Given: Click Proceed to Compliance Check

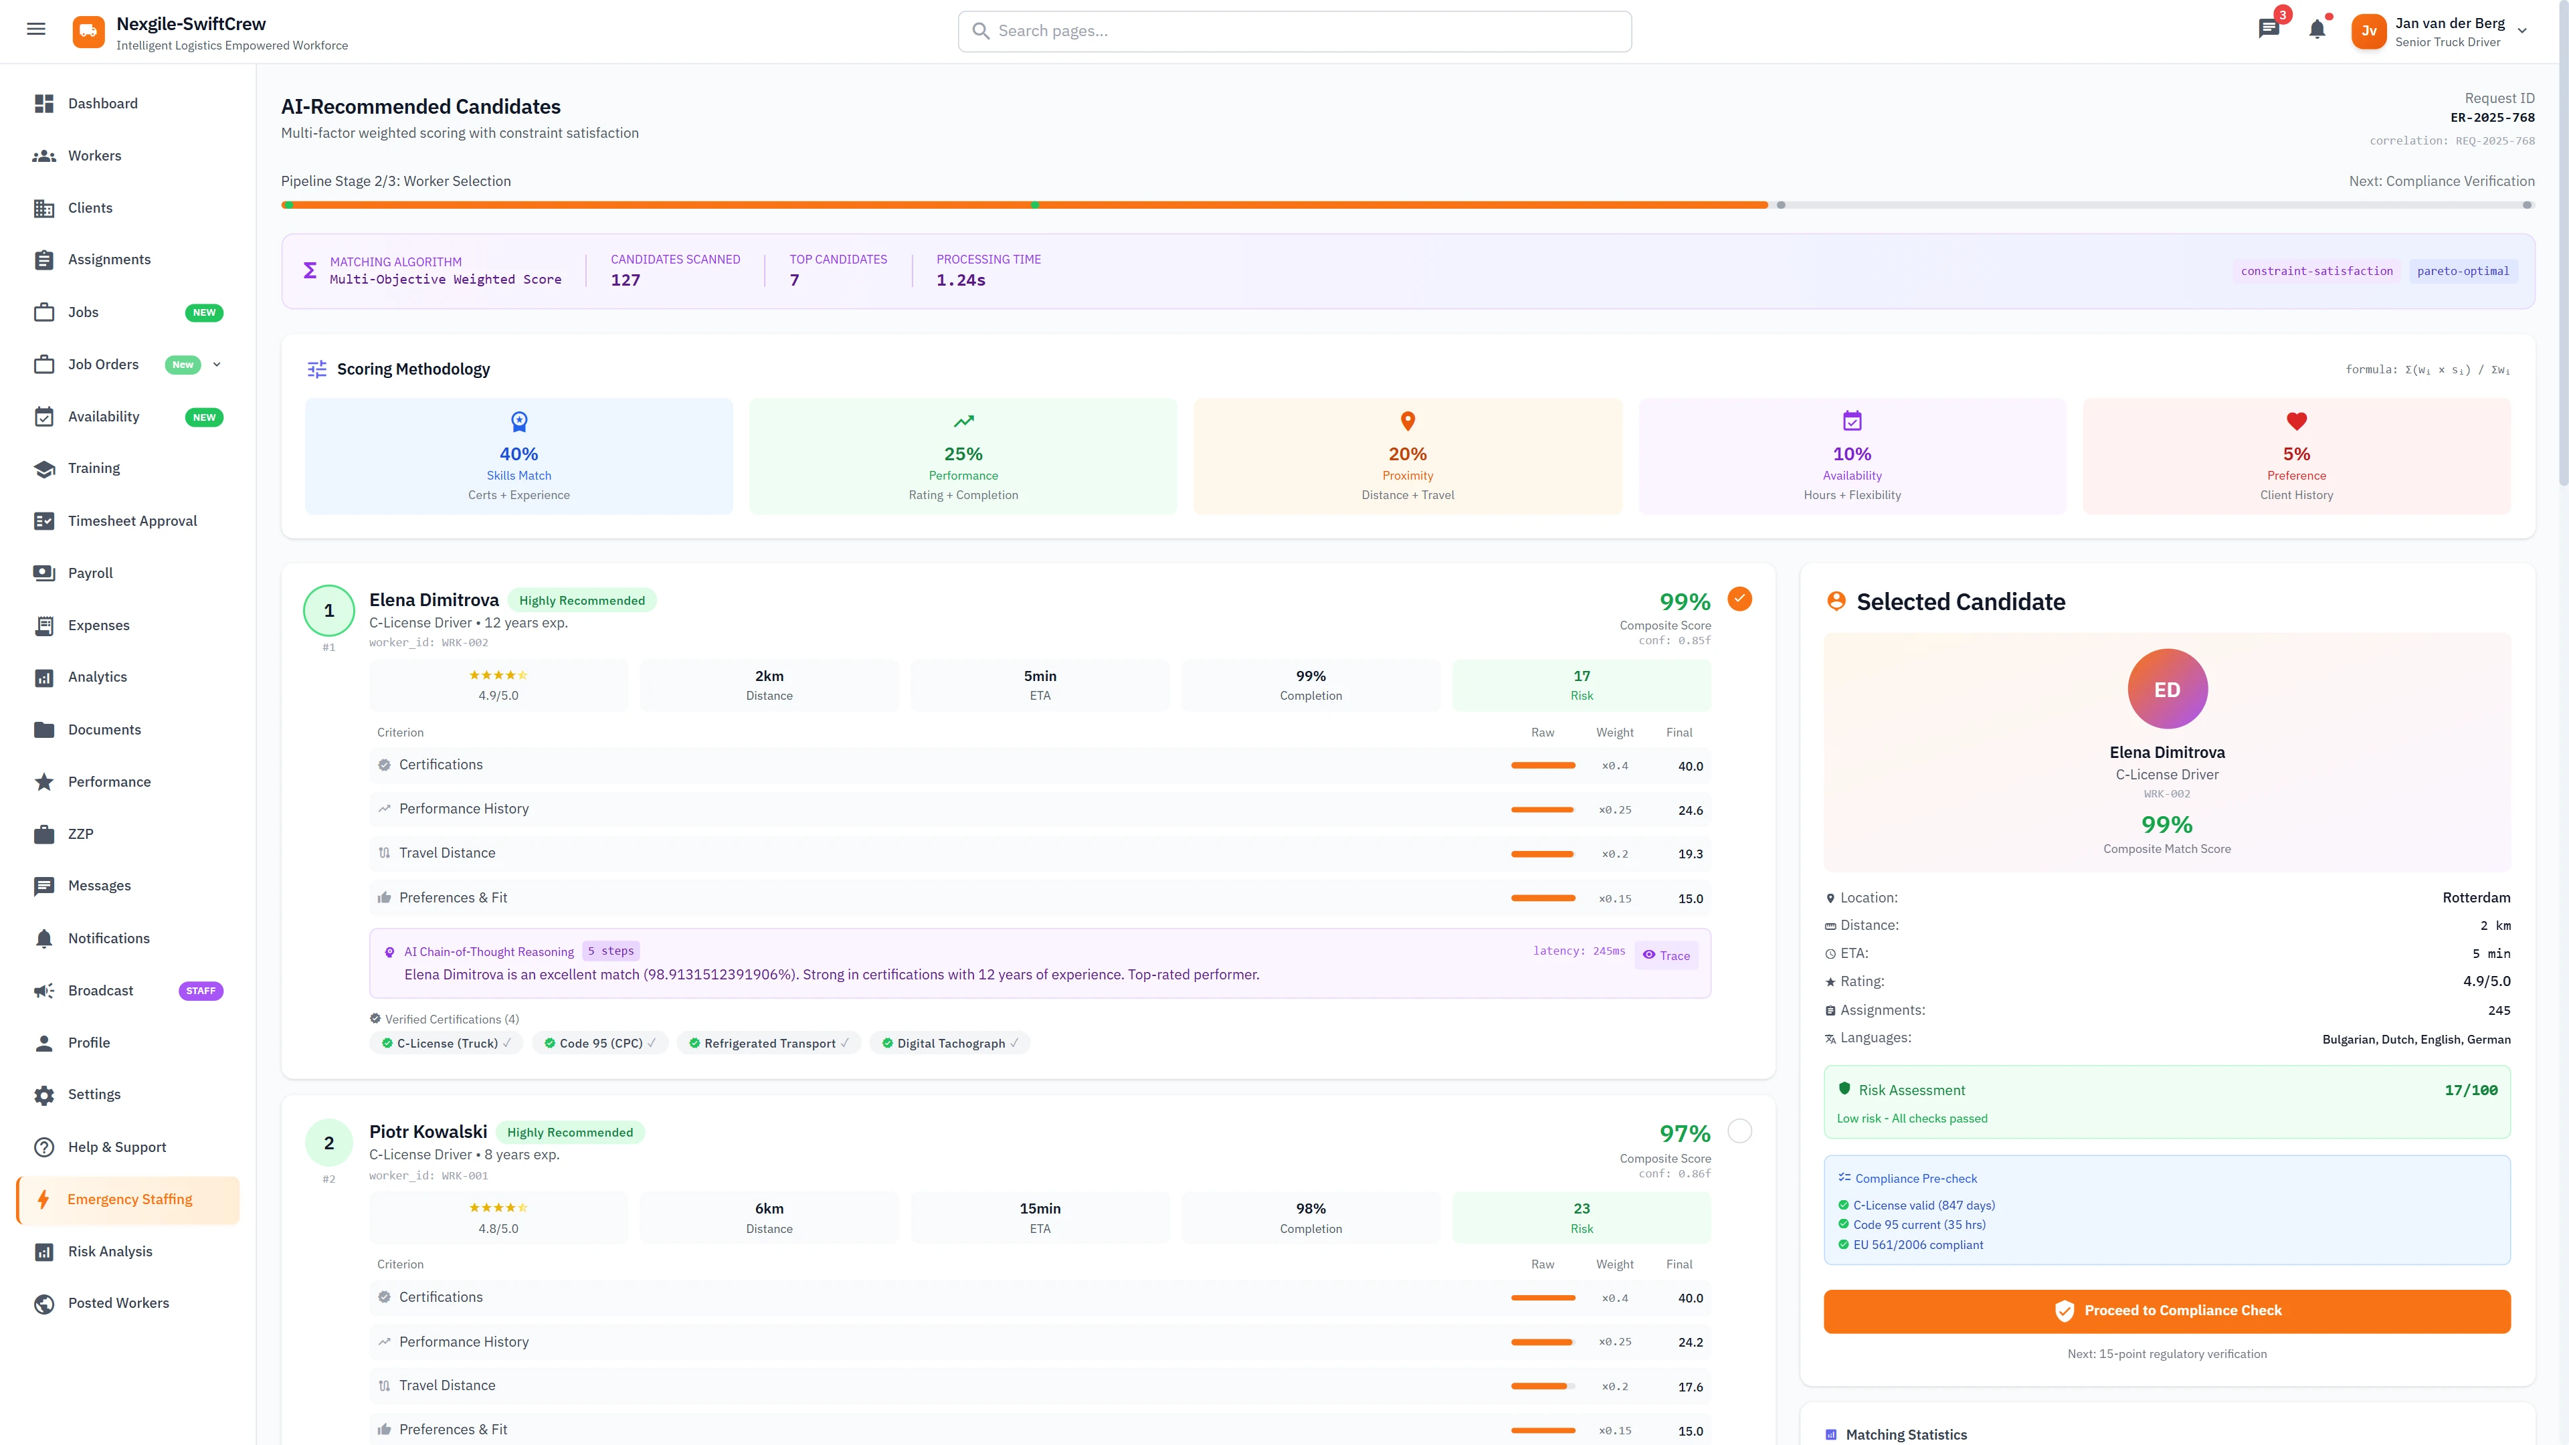Looking at the screenshot, I should pyautogui.click(x=2166, y=1311).
